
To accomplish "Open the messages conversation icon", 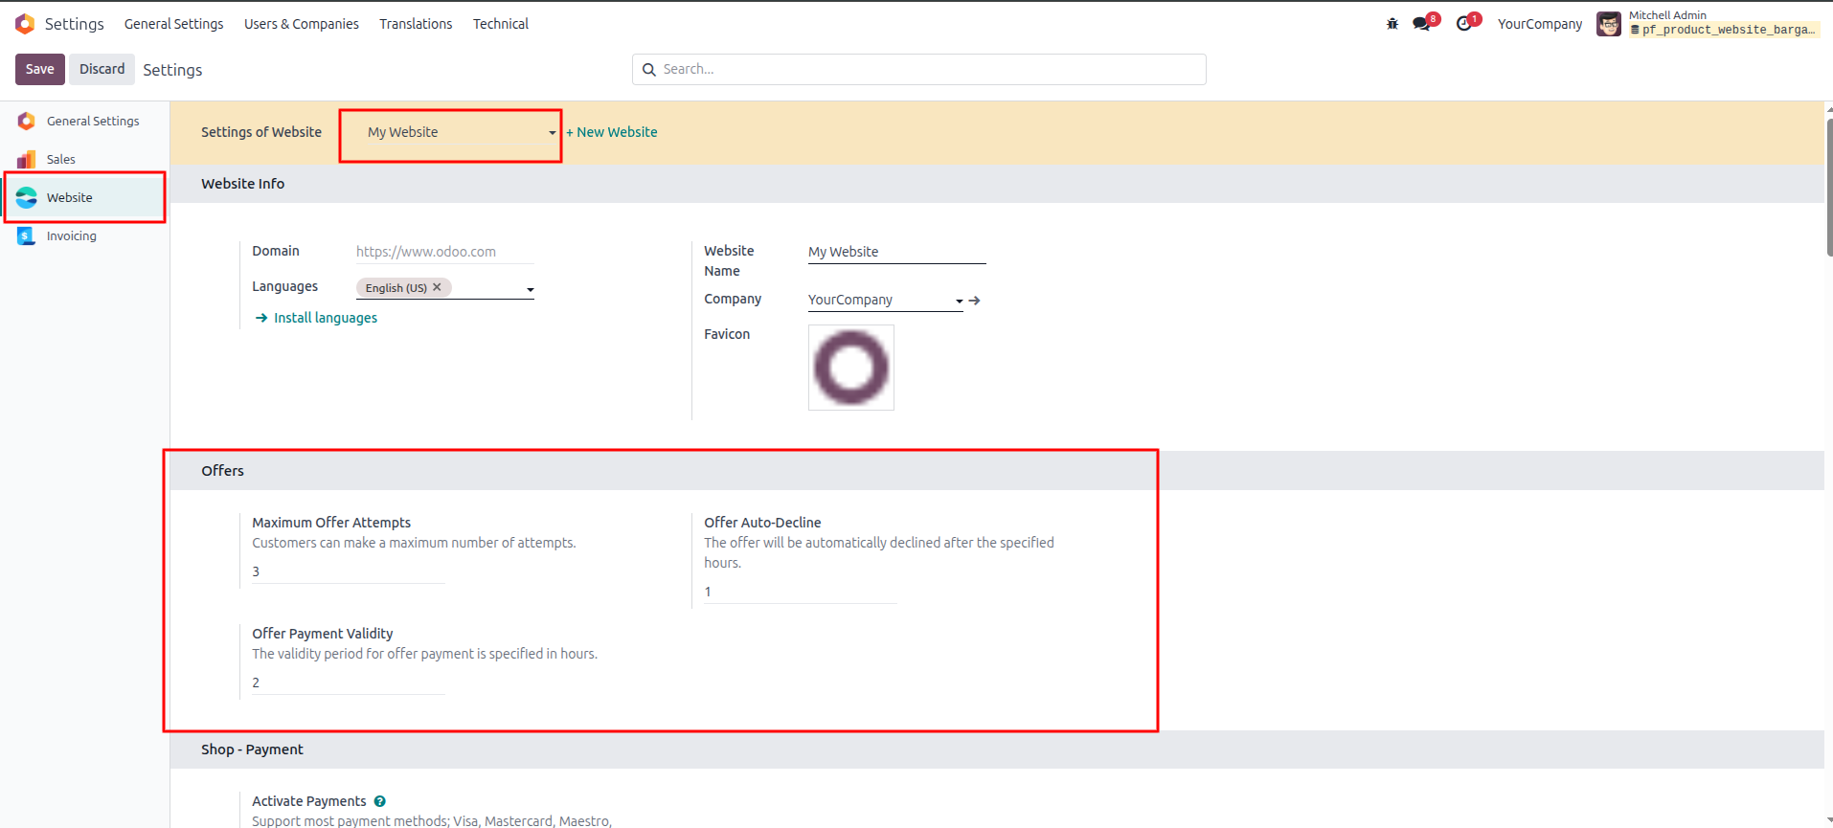I will (1421, 24).
